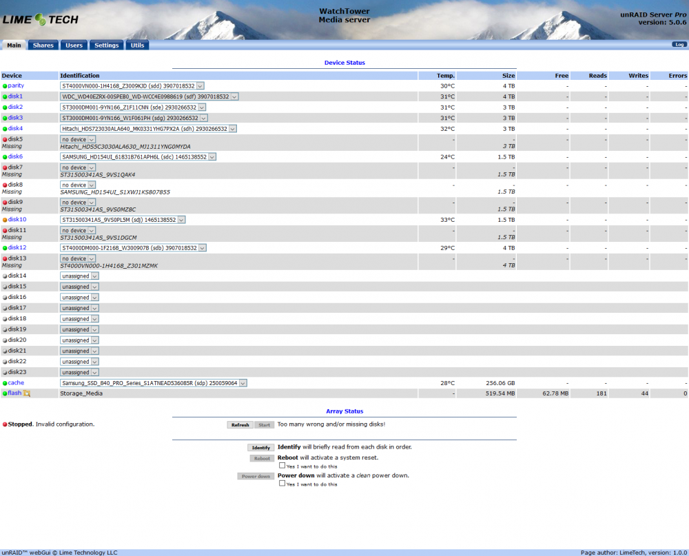Open the parity device link
Screen dimensions: 689x556
click(16, 85)
